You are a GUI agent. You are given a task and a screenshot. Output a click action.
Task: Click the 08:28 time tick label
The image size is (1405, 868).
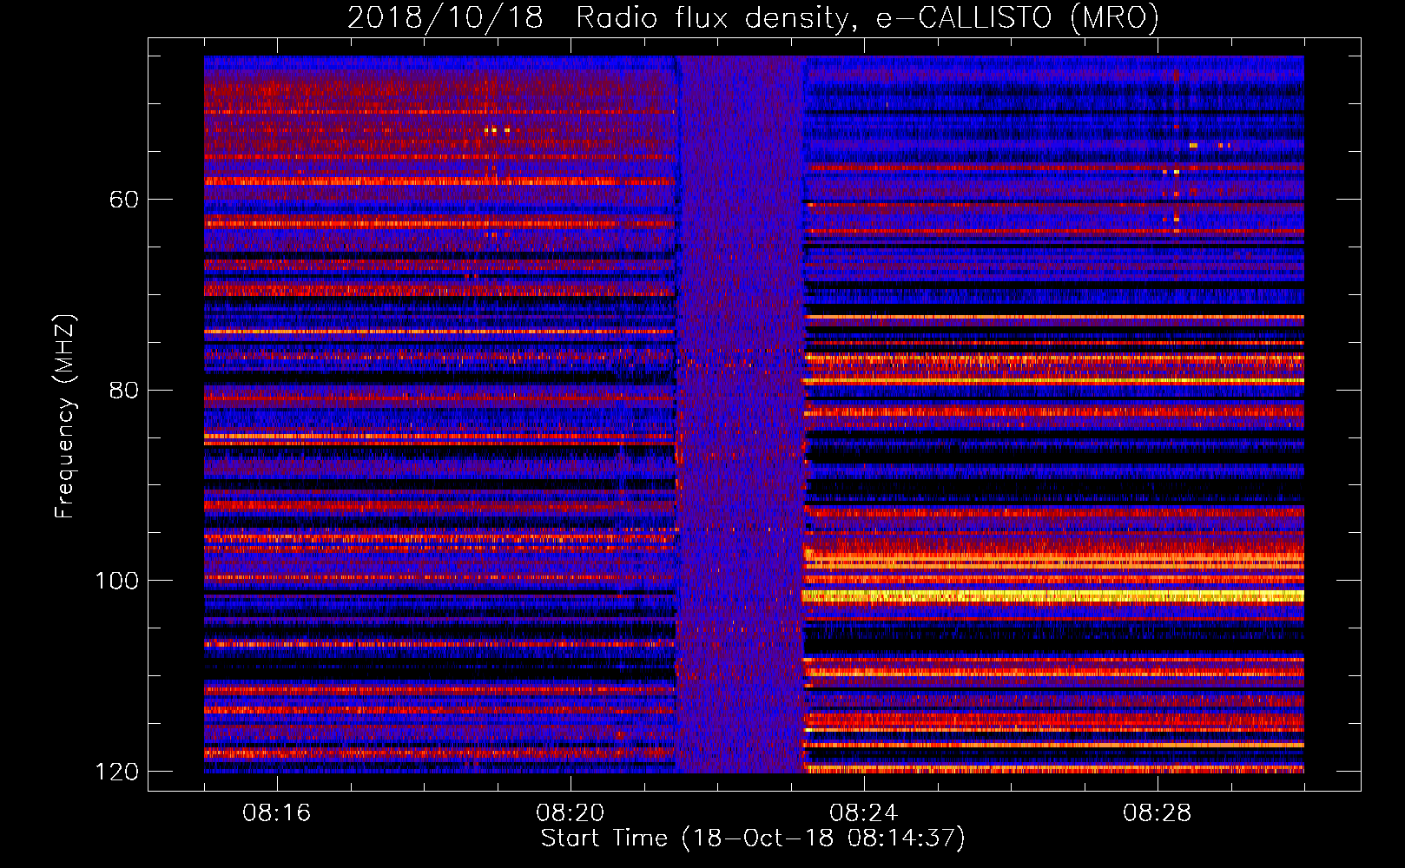1158,813
